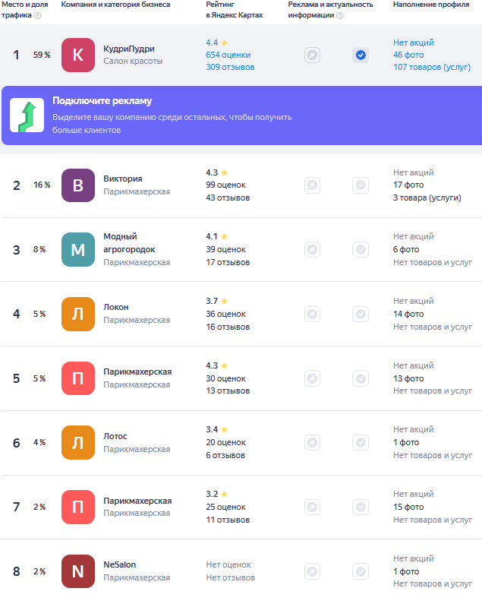Viewport: 482px width, 604px height.
Task: Click the info relevance checkmark for NeSalon
Action: coord(361,571)
